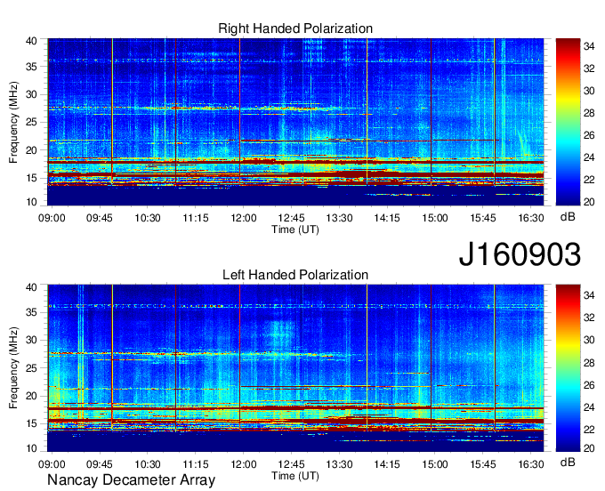605x491 pixels.
Task: Click the color scale bar beside Left Handed plot
Action: [x=568, y=368]
